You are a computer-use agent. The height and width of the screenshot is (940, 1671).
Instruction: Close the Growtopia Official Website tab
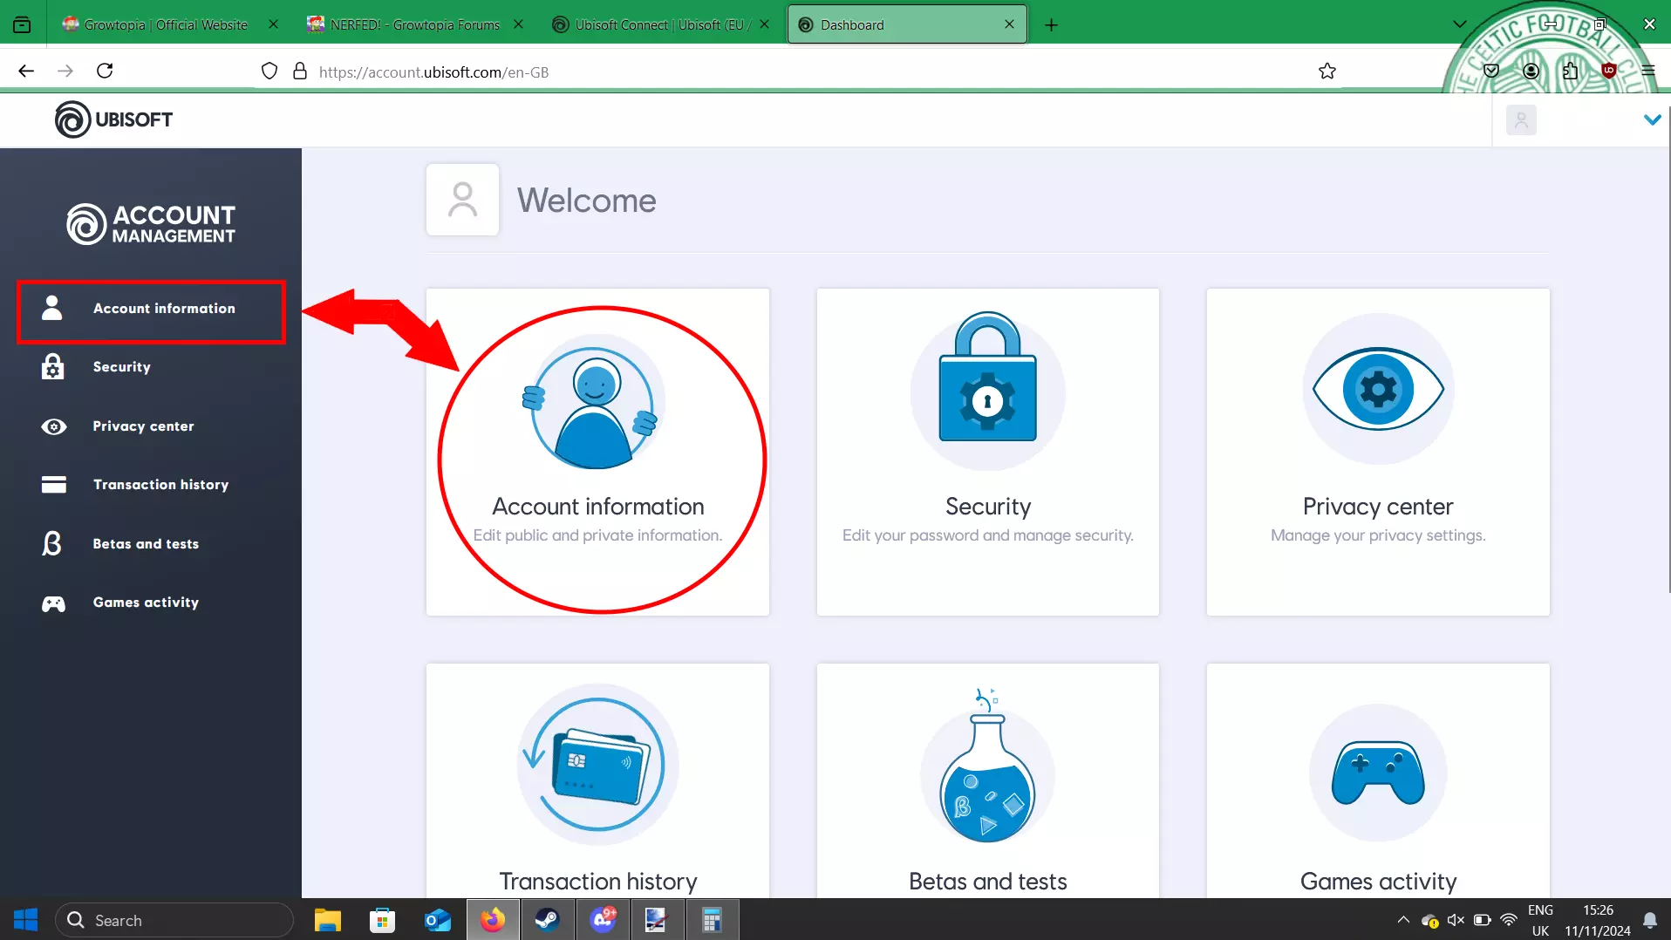point(273,24)
